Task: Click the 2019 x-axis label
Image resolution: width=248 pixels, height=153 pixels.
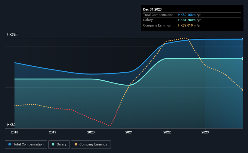Action: click(53, 132)
